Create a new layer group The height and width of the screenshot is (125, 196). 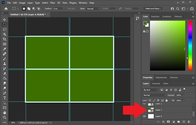[178, 122]
